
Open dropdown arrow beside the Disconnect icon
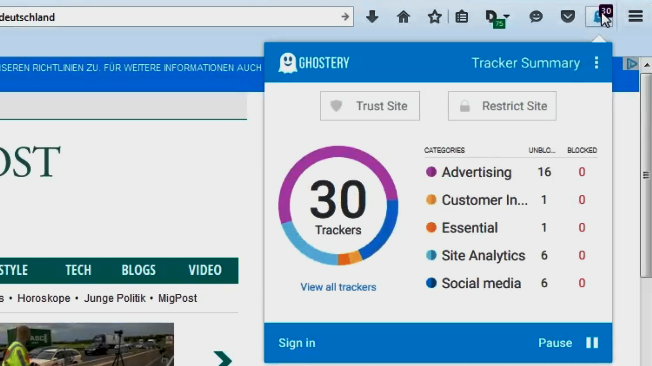[x=507, y=16]
